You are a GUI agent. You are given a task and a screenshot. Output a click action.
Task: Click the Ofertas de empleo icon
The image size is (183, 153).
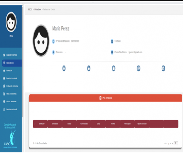click(4, 102)
